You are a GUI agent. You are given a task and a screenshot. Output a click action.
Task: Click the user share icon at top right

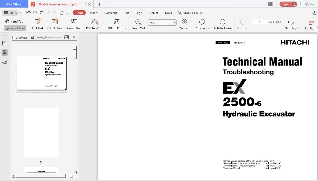click(x=315, y=13)
